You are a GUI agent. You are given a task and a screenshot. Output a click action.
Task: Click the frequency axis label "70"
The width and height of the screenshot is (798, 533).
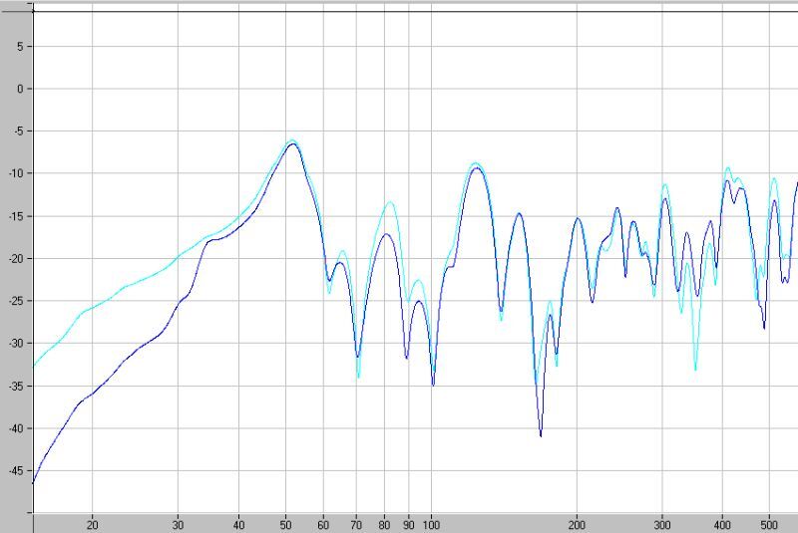tap(356, 525)
